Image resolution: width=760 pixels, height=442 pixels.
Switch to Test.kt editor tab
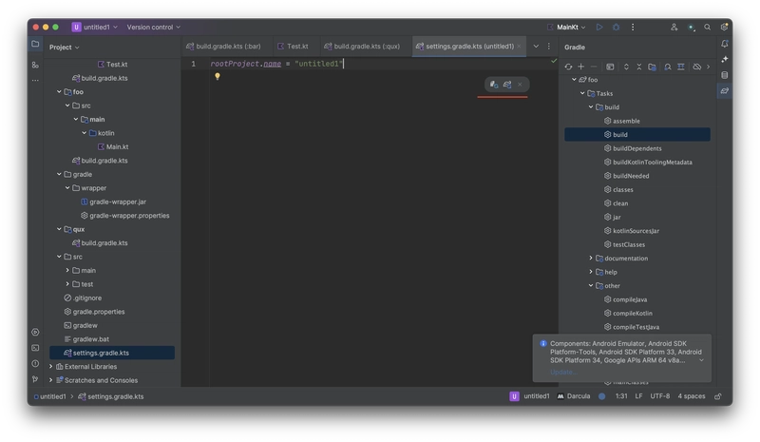point(293,46)
